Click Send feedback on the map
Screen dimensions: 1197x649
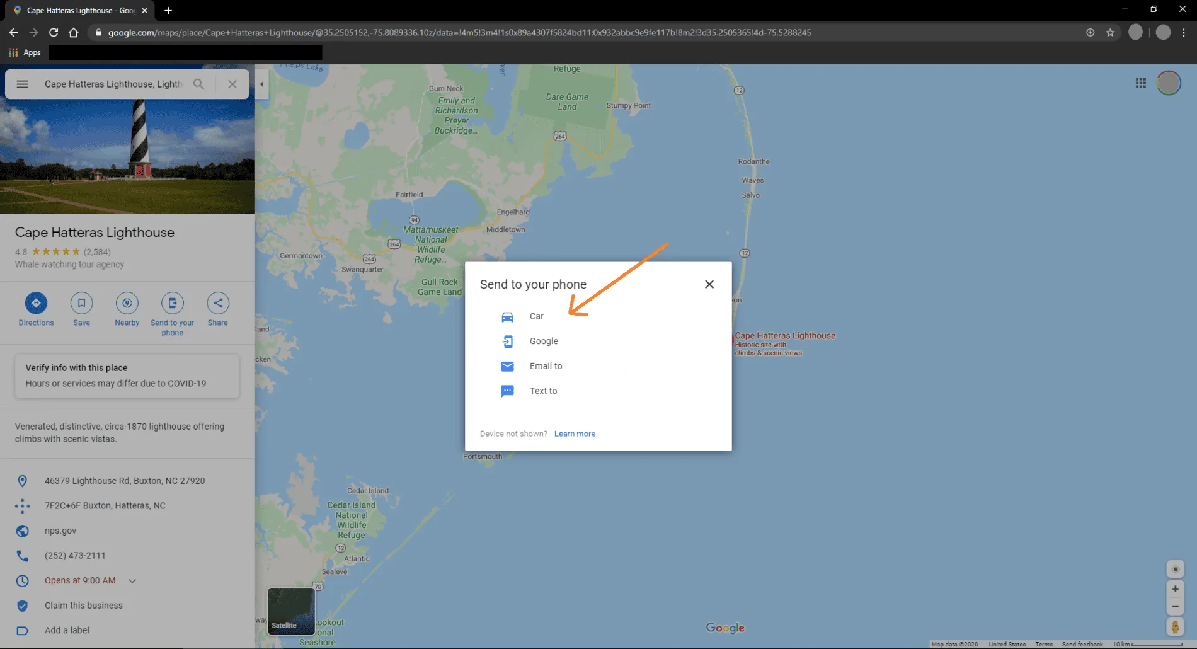click(x=1082, y=644)
